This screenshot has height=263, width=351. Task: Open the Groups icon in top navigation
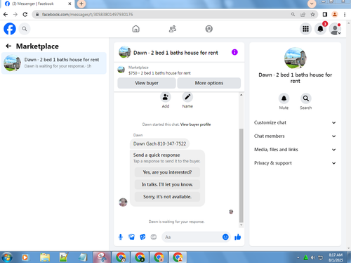tap(209, 29)
